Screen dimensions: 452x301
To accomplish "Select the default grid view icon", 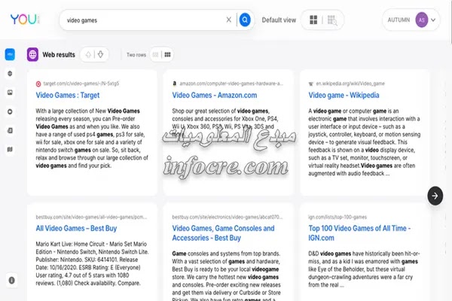I will click(x=313, y=20).
